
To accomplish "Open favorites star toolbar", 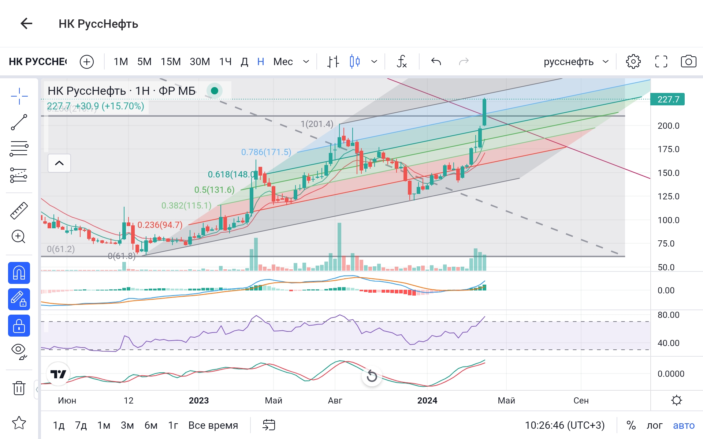I will [19, 423].
